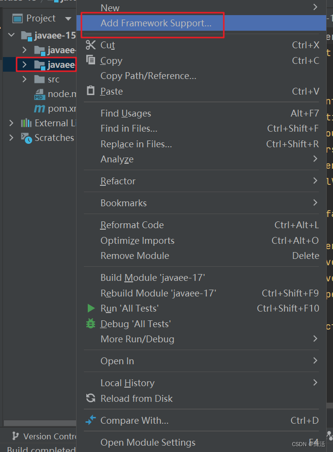Choose Open Module Settings entry
Image resolution: width=333 pixels, height=452 pixels.
click(x=201, y=442)
